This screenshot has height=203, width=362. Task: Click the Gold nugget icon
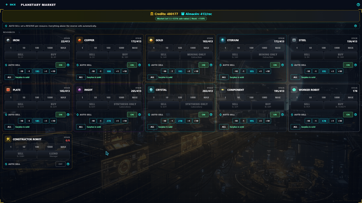(151, 40)
